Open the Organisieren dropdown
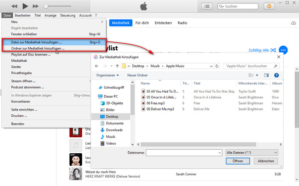The width and height of the screenshot is (299, 186). pyautogui.click(x=108, y=75)
